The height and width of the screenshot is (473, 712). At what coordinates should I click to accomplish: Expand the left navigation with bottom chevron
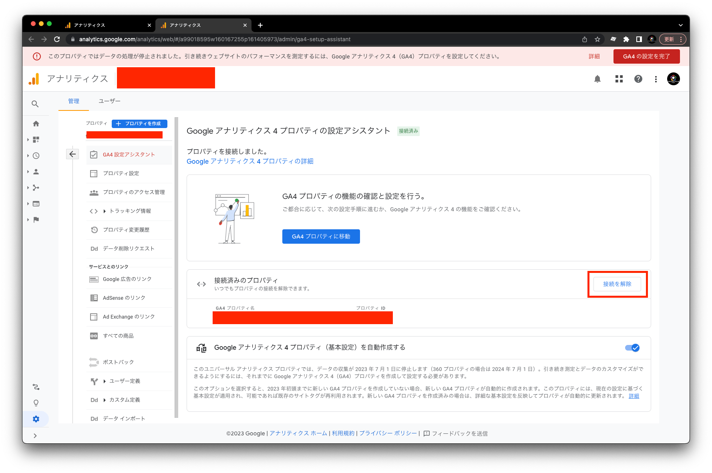[35, 436]
